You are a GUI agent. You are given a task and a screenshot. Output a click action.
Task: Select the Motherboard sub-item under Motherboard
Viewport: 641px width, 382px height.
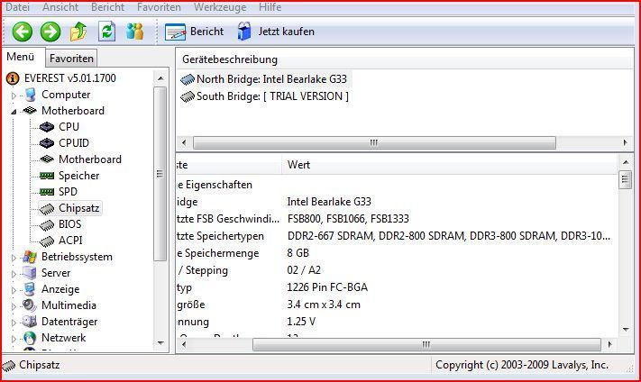[x=90, y=159]
